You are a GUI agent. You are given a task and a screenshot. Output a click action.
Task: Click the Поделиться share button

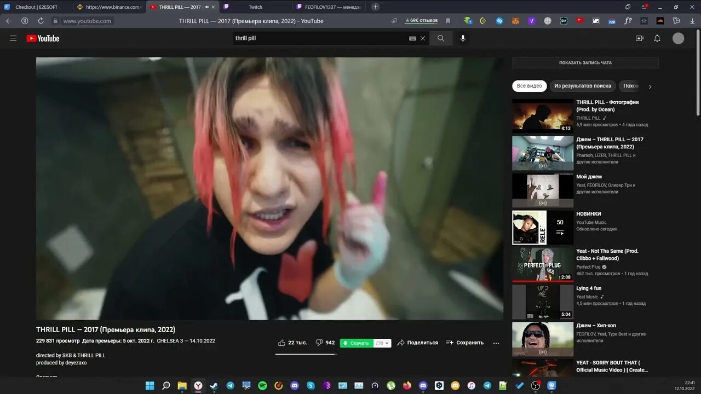tap(417, 343)
